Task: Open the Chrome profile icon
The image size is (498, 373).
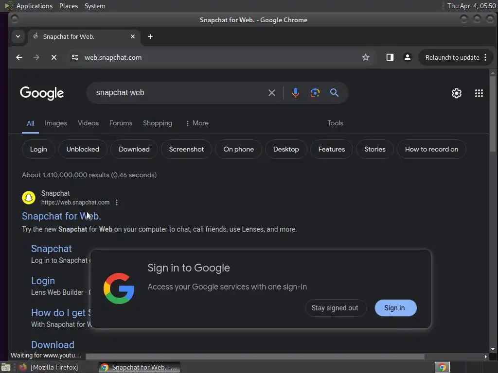Action: [x=407, y=57]
